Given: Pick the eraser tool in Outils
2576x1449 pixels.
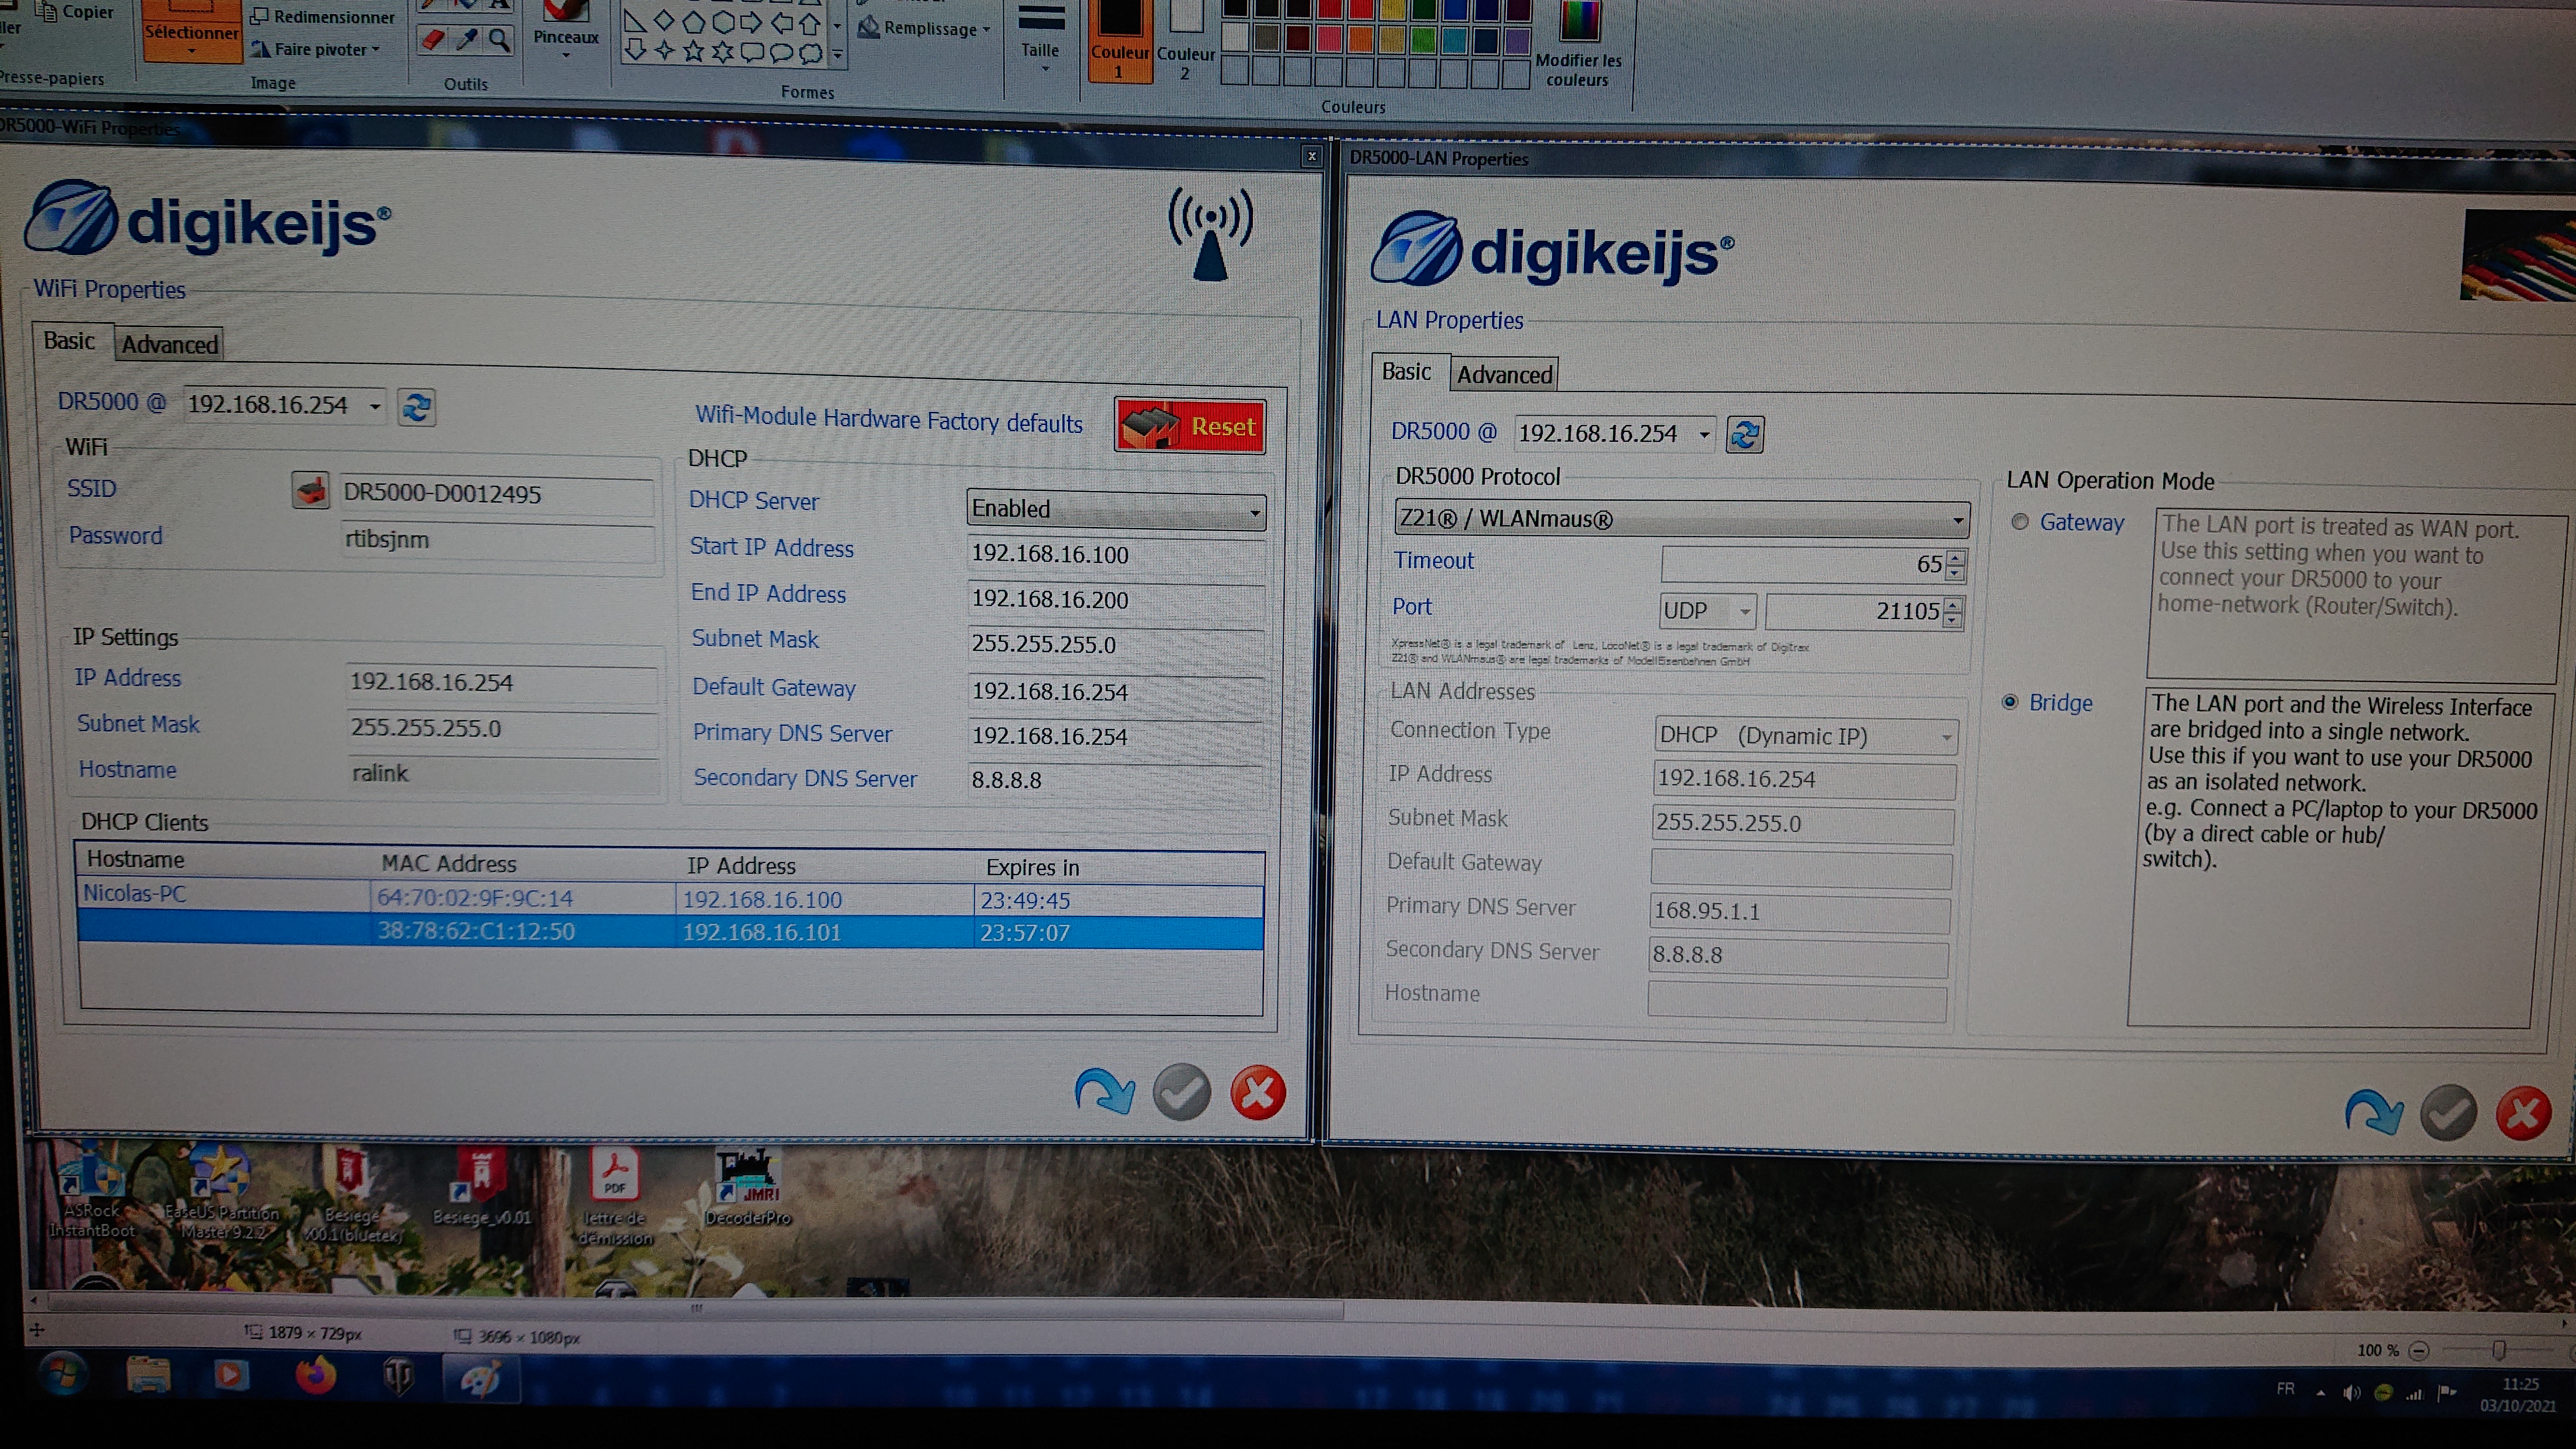Looking at the screenshot, I should [432, 40].
